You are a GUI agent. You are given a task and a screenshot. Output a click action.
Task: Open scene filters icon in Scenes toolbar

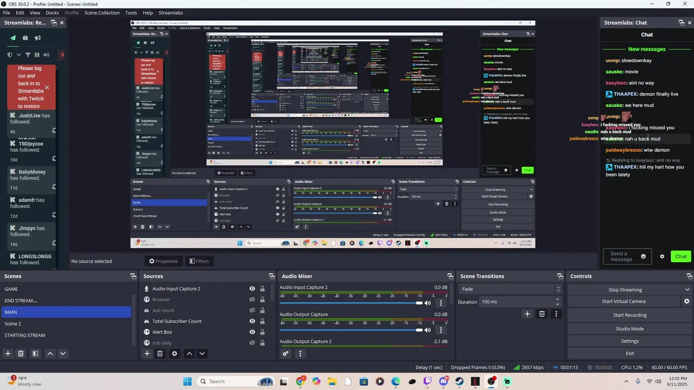tap(35, 354)
